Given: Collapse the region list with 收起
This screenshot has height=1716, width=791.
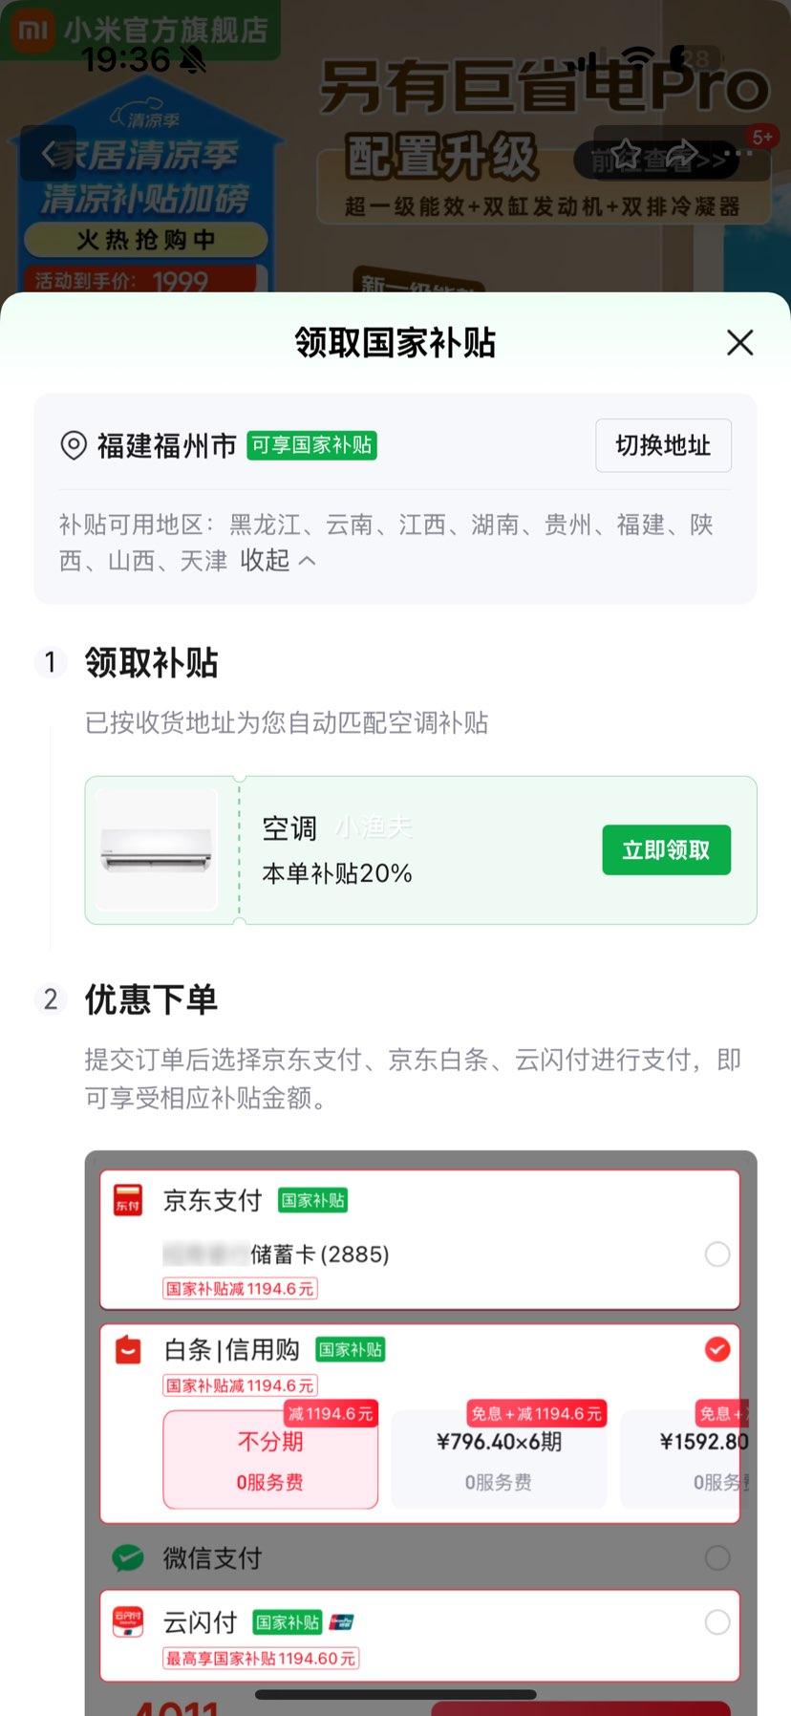Looking at the screenshot, I should tap(277, 561).
